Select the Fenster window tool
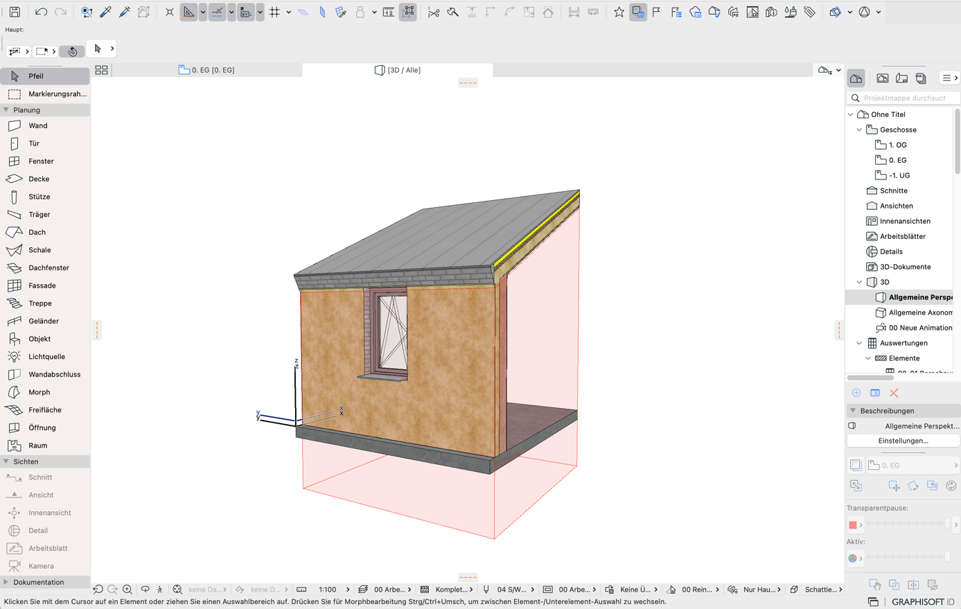Image resolution: width=961 pixels, height=609 pixels. pyautogui.click(x=45, y=161)
